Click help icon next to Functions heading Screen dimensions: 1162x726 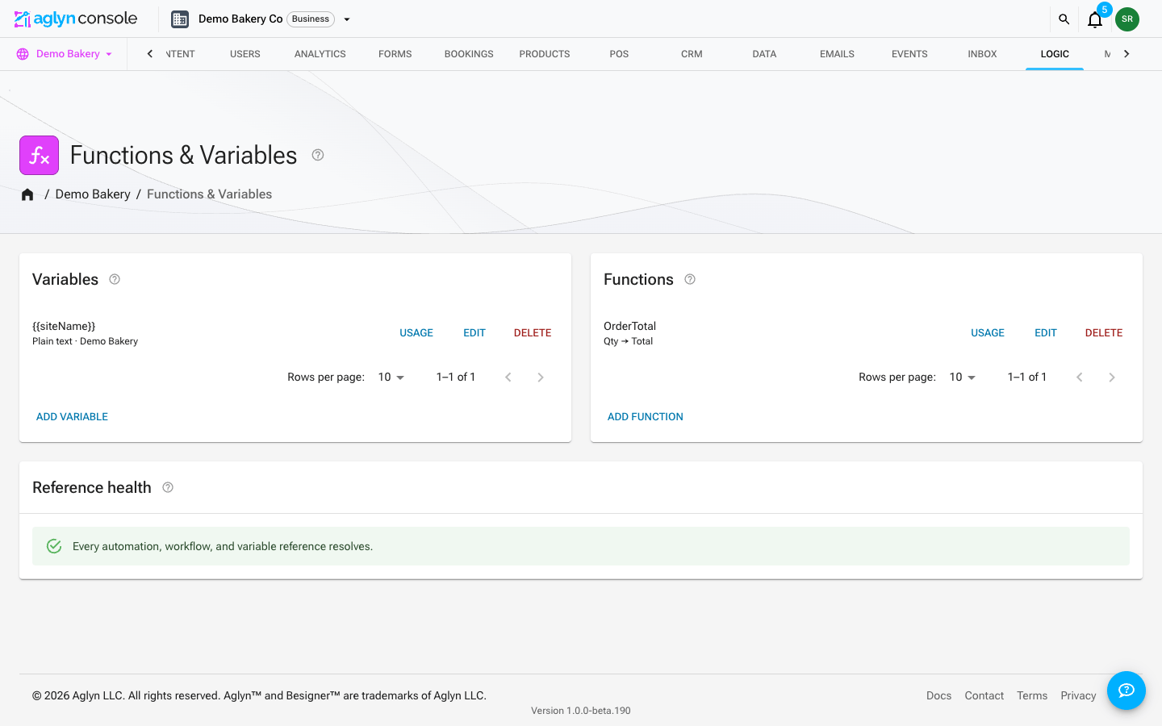690,279
